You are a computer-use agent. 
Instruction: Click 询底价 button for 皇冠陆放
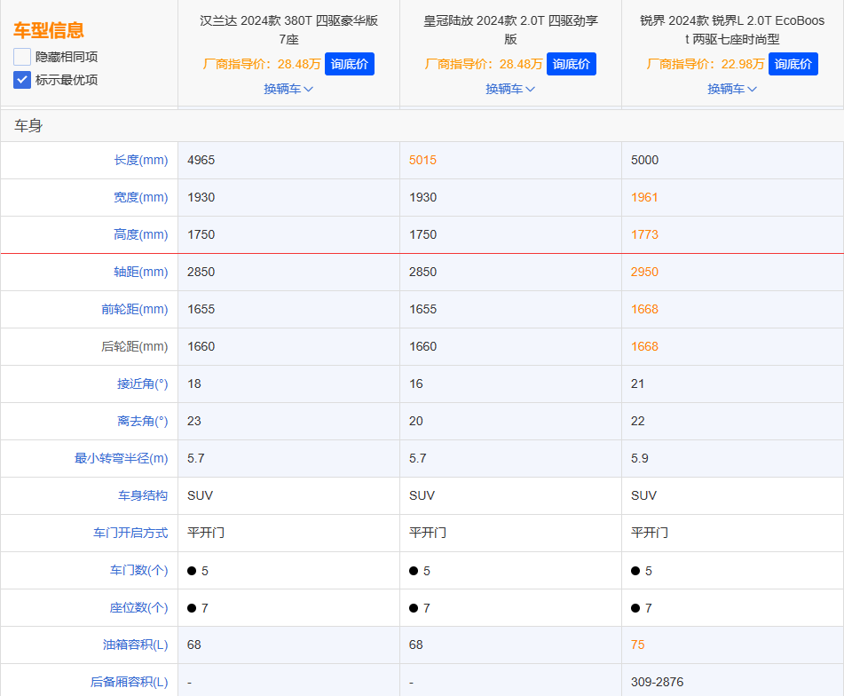tap(572, 64)
